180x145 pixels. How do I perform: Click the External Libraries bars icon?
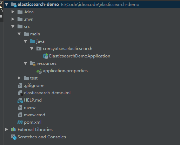tap(14, 130)
